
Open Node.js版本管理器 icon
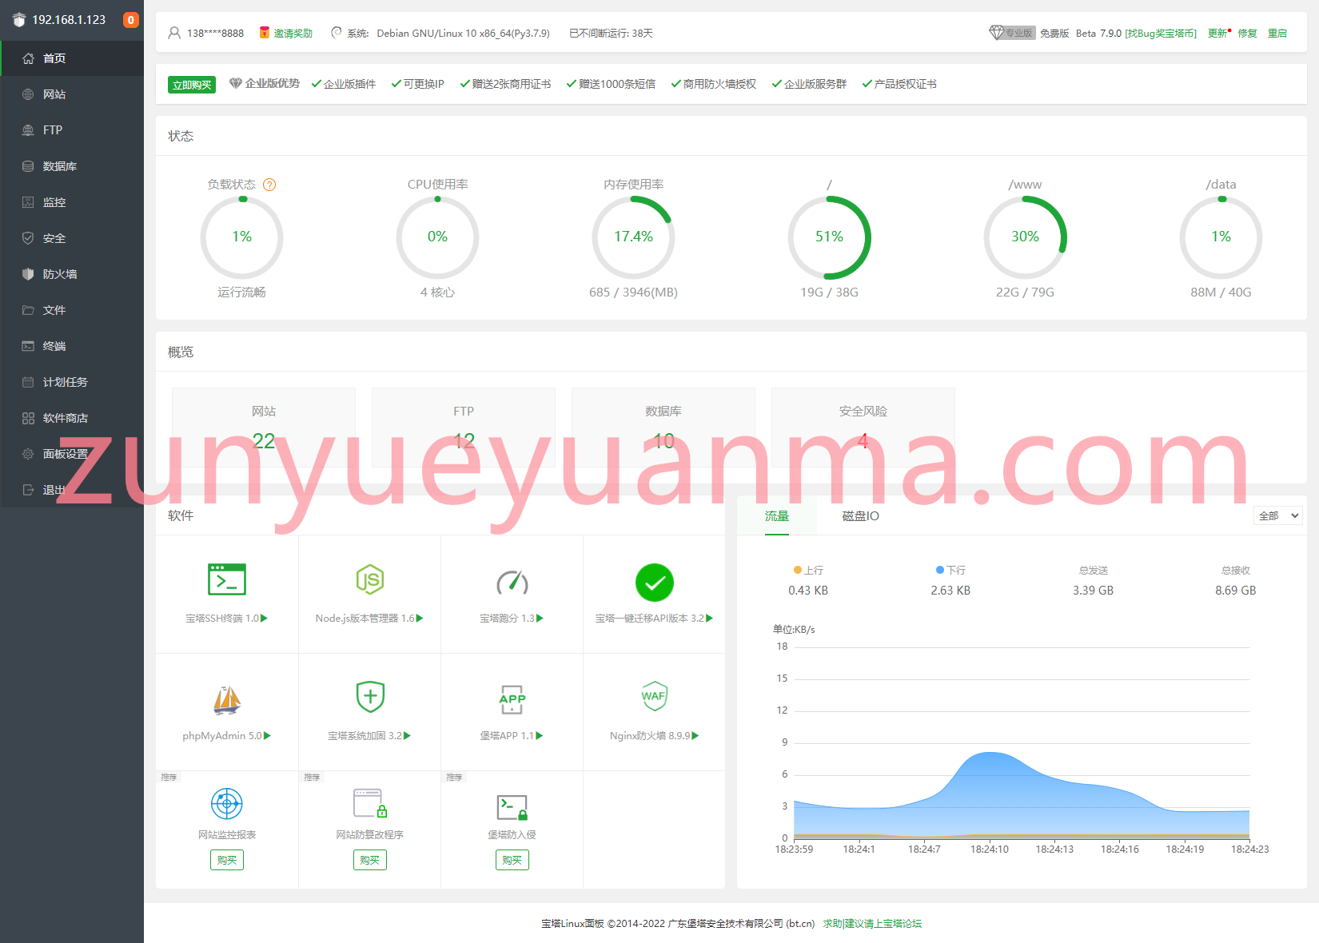[369, 580]
